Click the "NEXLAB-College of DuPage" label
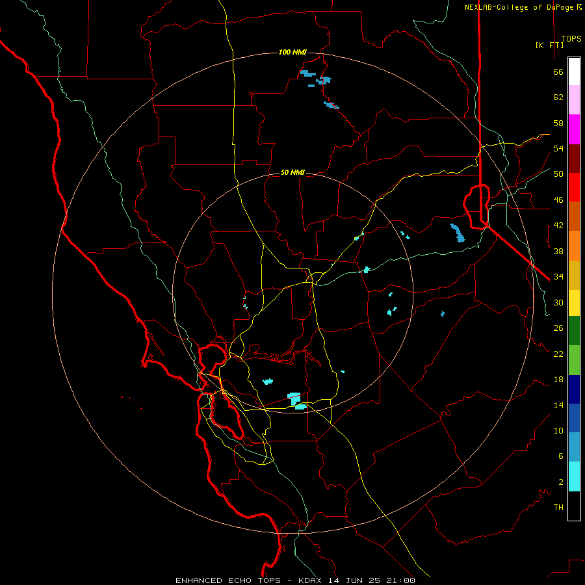 519,7
